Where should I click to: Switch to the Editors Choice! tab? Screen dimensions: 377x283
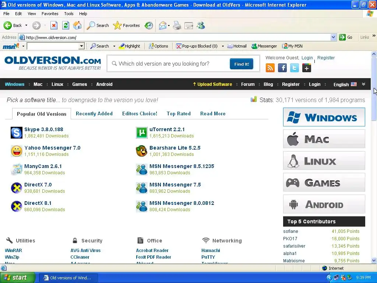point(140,113)
